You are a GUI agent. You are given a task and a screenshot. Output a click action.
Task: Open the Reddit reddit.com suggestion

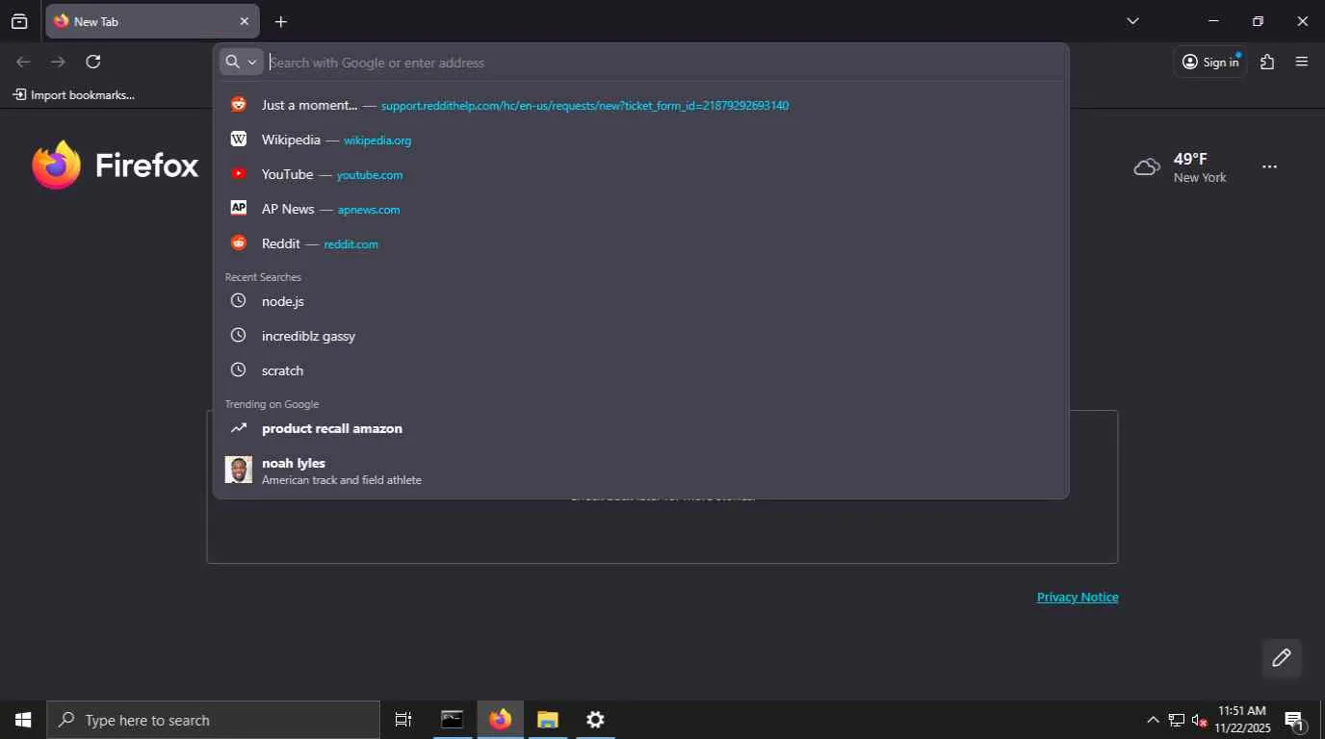pyautogui.click(x=641, y=243)
